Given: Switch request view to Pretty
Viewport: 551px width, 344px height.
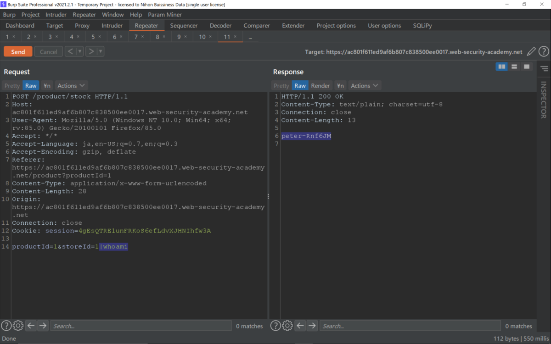Looking at the screenshot, I should coord(12,85).
